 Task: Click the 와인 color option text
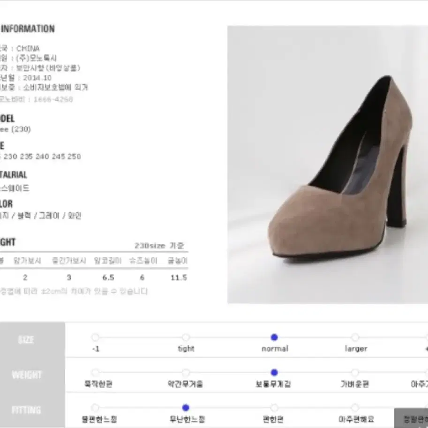click(75, 216)
